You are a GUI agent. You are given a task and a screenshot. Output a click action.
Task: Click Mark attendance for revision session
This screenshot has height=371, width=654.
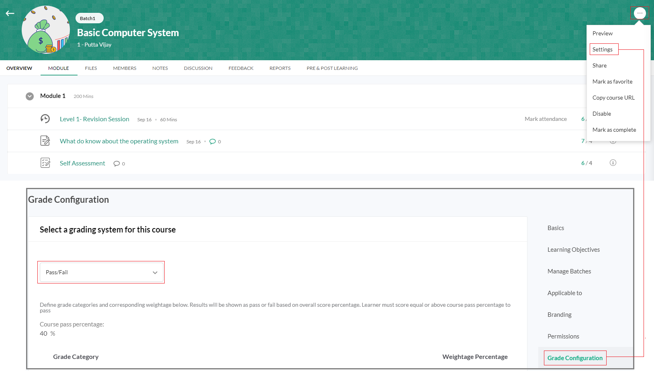pos(546,119)
